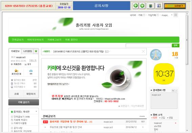Open the Naver apps grid icon
The image size is (192, 133).
point(176,15)
